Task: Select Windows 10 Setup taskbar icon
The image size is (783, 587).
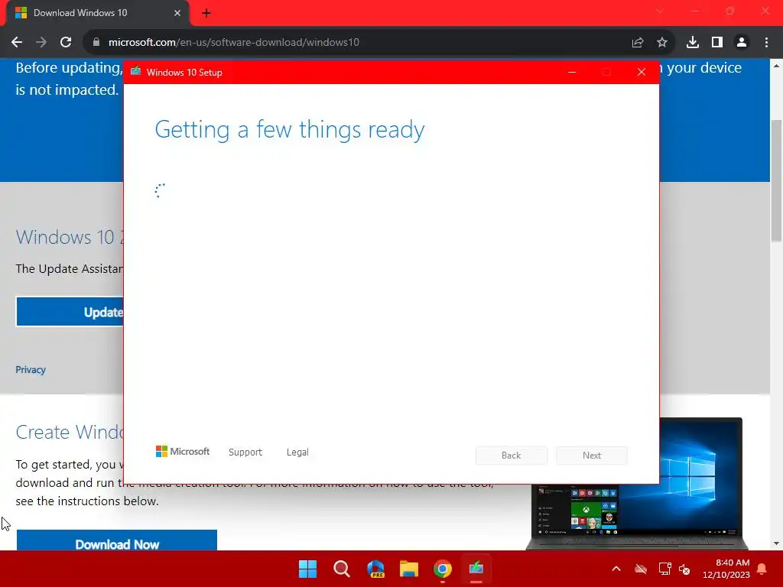Action: (x=476, y=569)
